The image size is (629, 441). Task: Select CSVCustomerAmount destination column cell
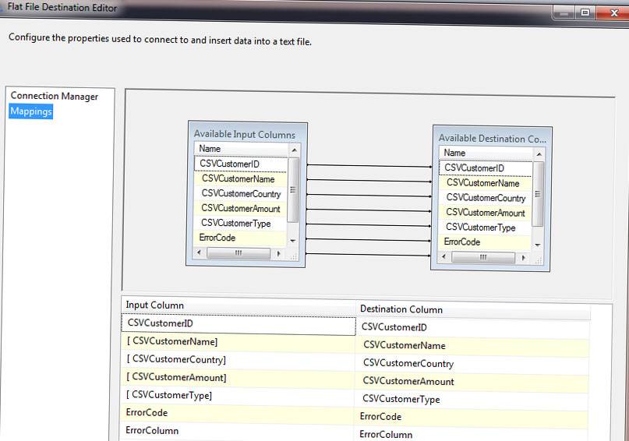(x=472, y=383)
